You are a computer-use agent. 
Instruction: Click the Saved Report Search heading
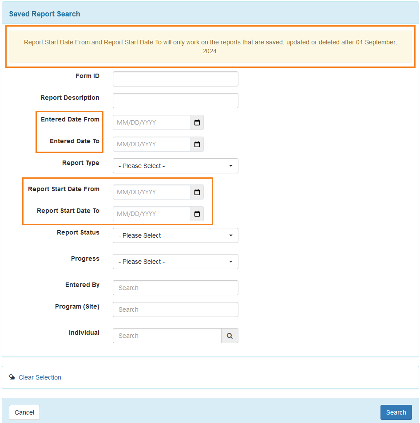pyautogui.click(x=44, y=14)
